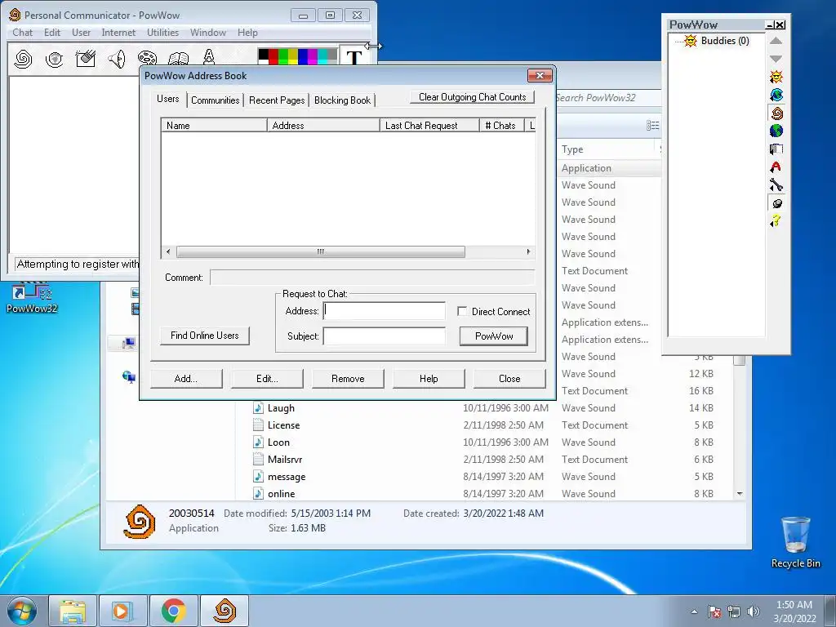Switch to the Communities tab

pos(216,100)
